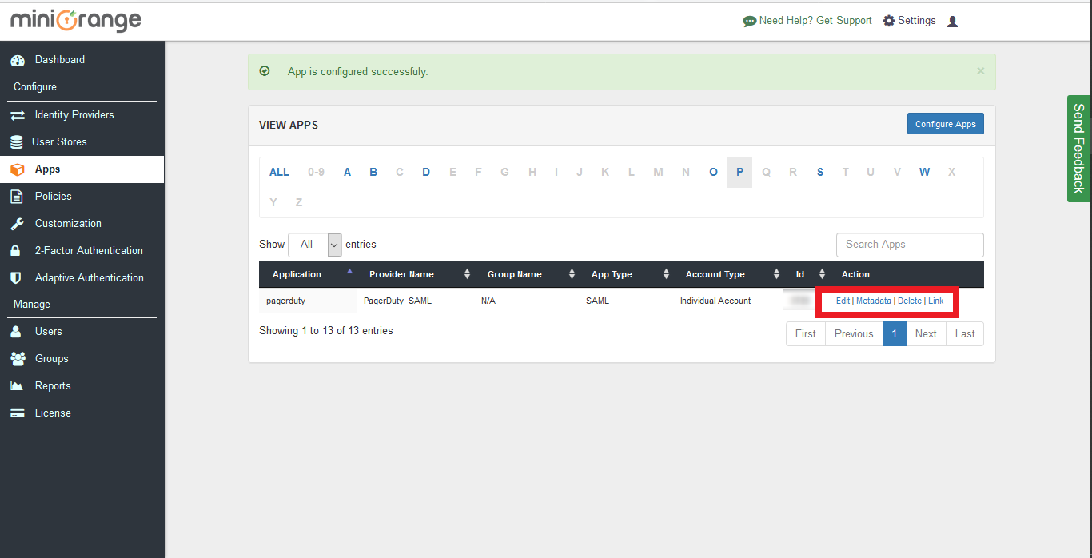Sort by Application column
The height and width of the screenshot is (558, 1092).
point(308,274)
